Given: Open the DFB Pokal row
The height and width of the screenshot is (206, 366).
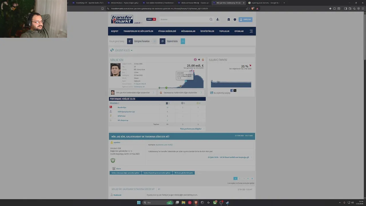Looking at the screenshot, I should pyautogui.click(x=122, y=116).
